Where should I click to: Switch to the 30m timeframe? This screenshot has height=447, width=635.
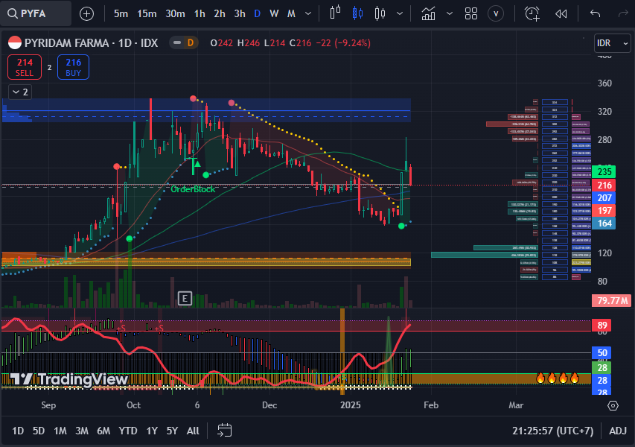(175, 13)
